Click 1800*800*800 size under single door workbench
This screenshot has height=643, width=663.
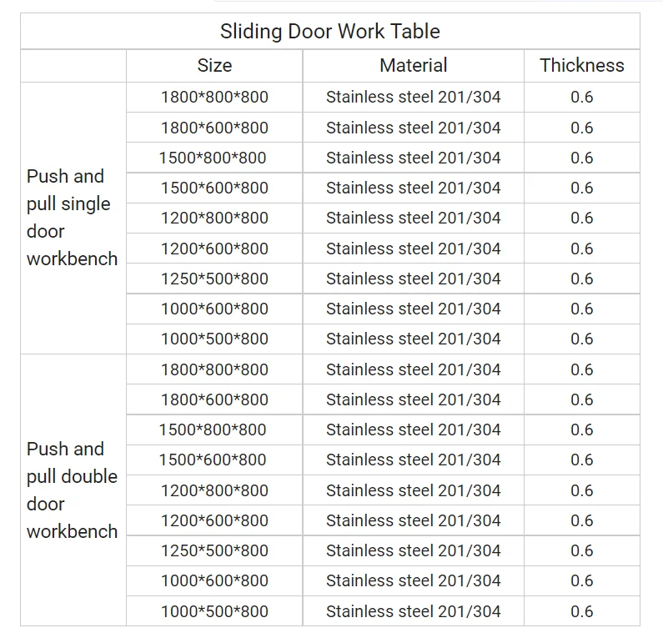point(214,97)
